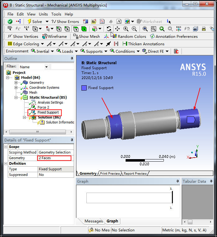
Task: Click the Thicken Annotations icon
Action: [125, 44]
